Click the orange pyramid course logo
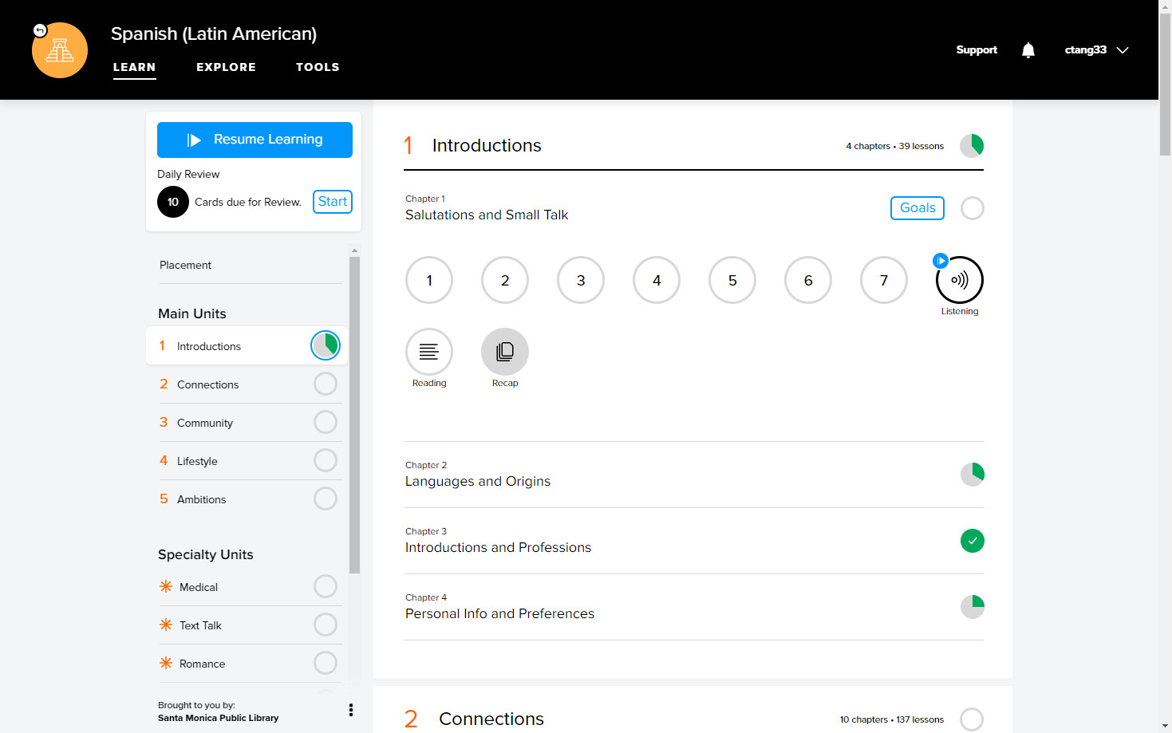This screenshot has width=1172, height=733. pos(60,50)
